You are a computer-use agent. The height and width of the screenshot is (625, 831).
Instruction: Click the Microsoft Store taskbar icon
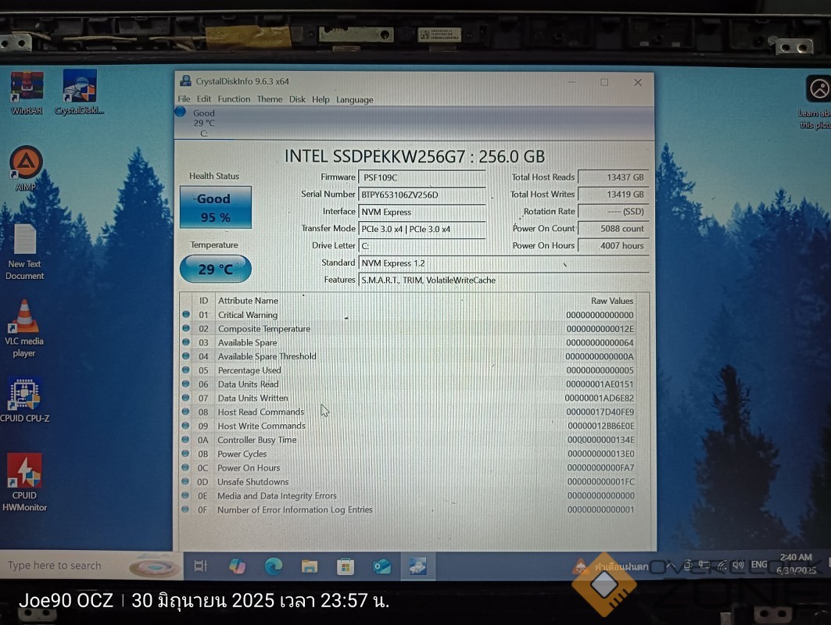pos(346,566)
